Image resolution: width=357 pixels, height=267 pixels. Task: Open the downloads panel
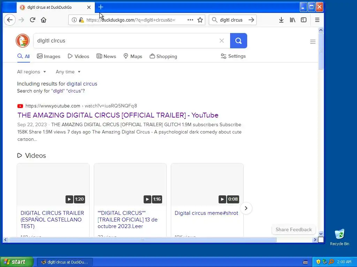pyautogui.click(x=281, y=20)
